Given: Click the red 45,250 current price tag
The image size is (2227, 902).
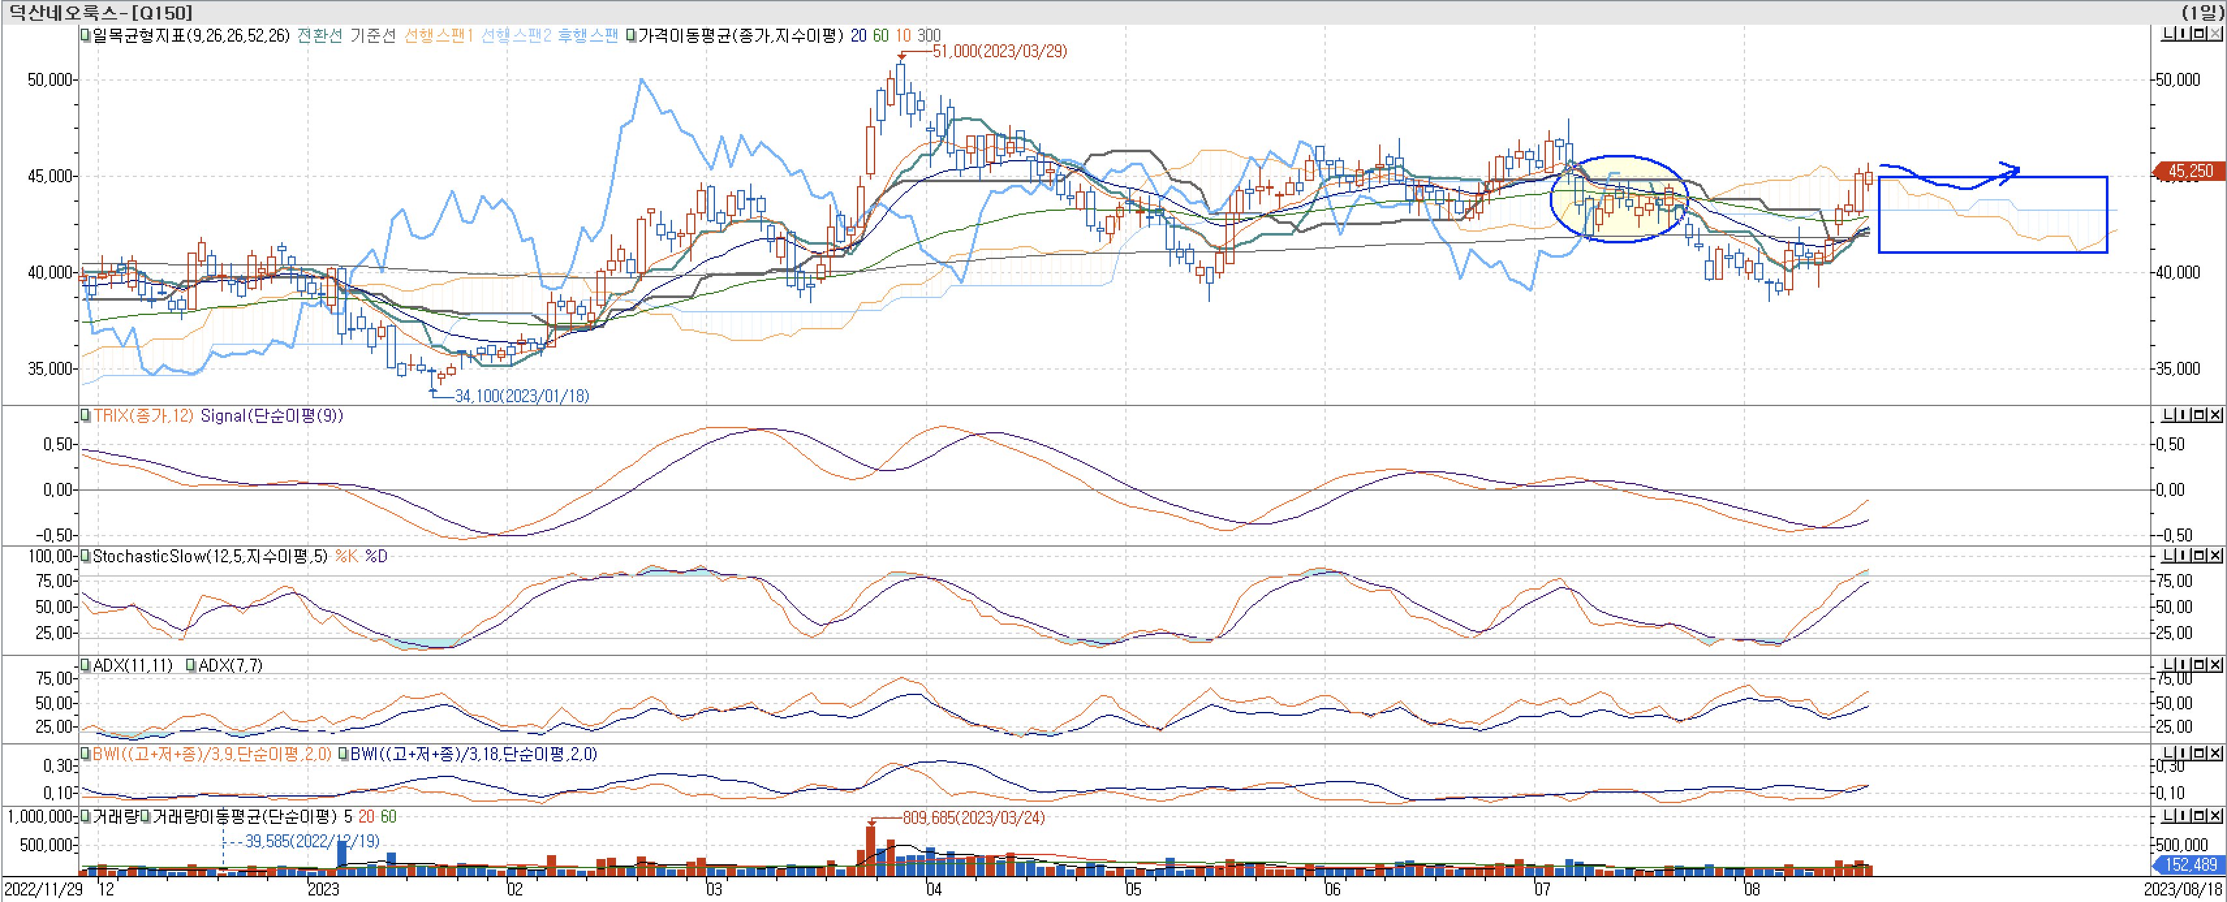Looking at the screenshot, I should coord(2188,171).
